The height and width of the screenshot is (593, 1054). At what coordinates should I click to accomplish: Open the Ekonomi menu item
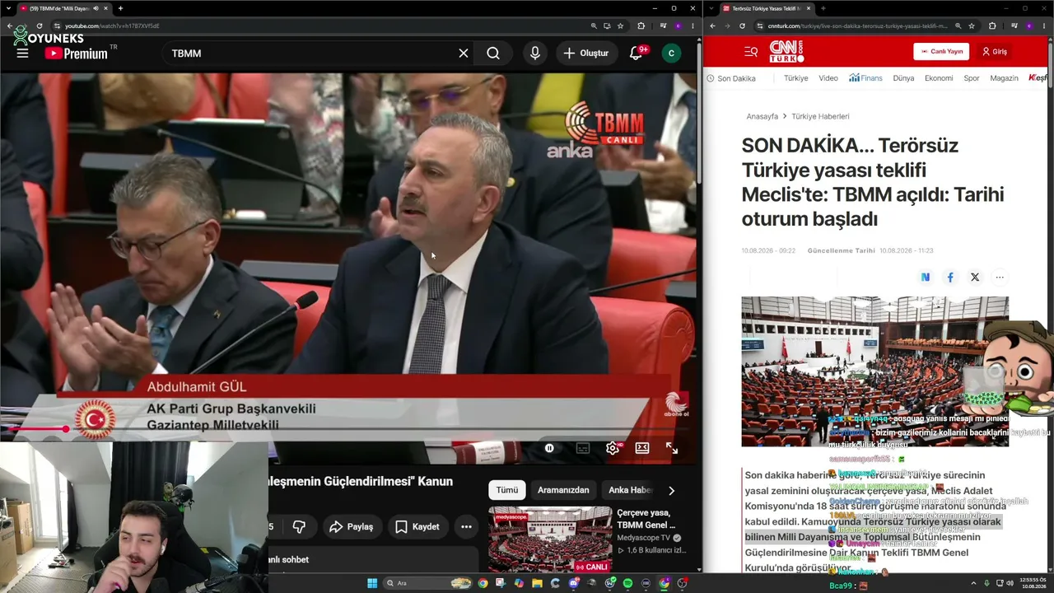click(939, 78)
